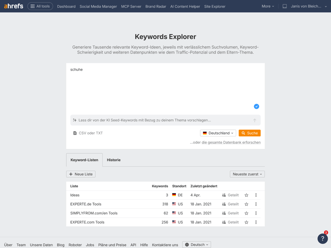Screen dimensions: 331x248
Task: Open three-dot menu for EXPERTE.de Tools
Action: [x=256, y=204]
